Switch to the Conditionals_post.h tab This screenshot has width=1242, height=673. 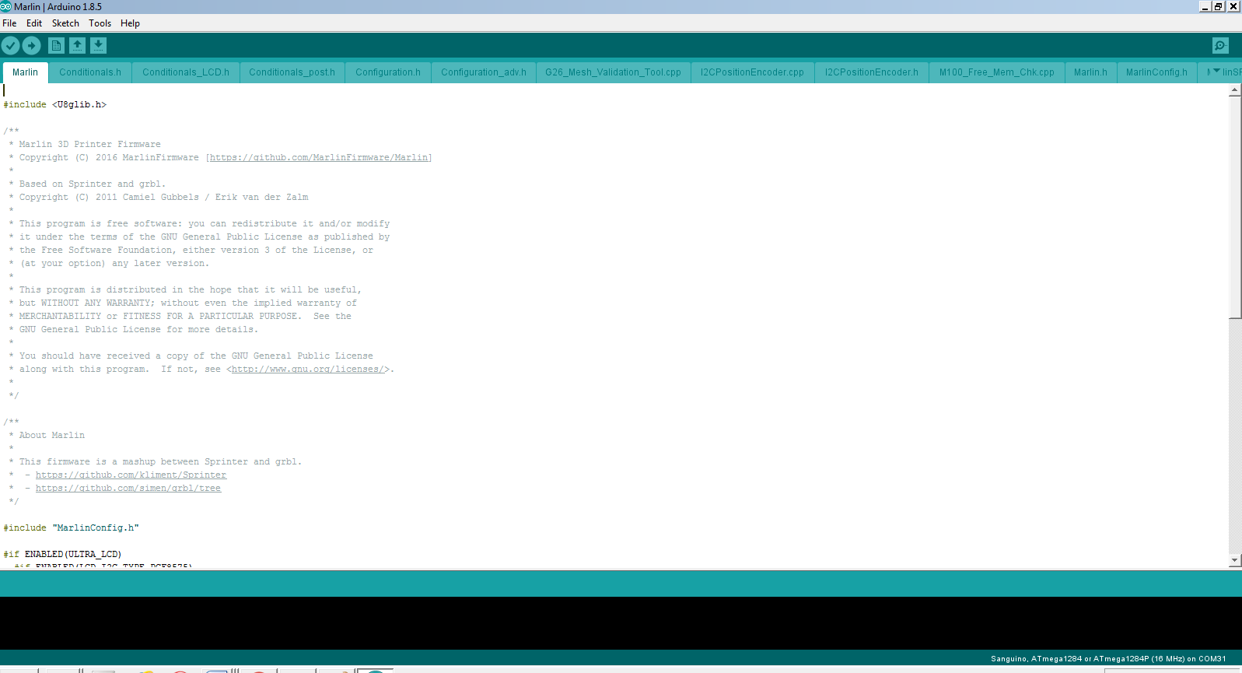pos(292,72)
